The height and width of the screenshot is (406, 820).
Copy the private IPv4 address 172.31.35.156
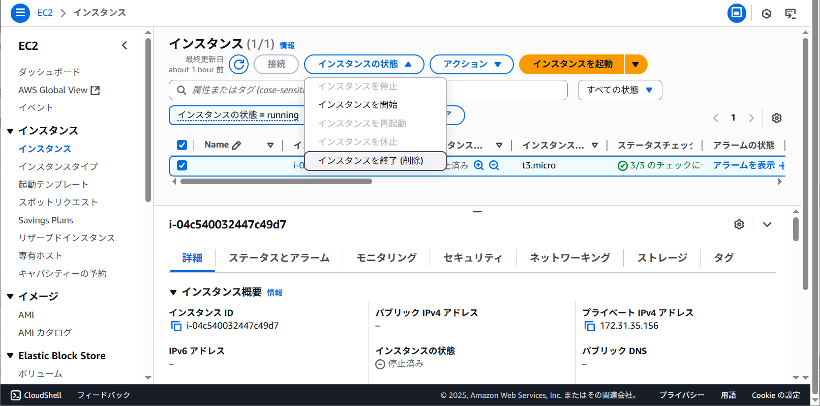589,326
